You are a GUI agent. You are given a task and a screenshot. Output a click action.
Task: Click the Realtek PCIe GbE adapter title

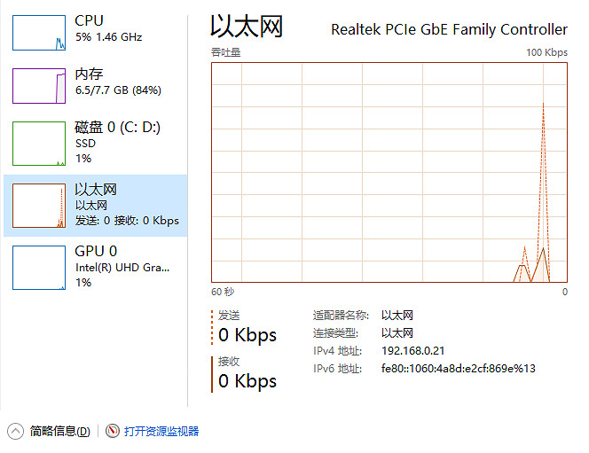449,30
